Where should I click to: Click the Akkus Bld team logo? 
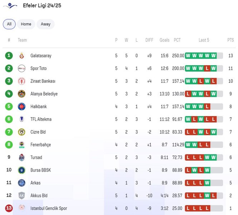pos(21,196)
